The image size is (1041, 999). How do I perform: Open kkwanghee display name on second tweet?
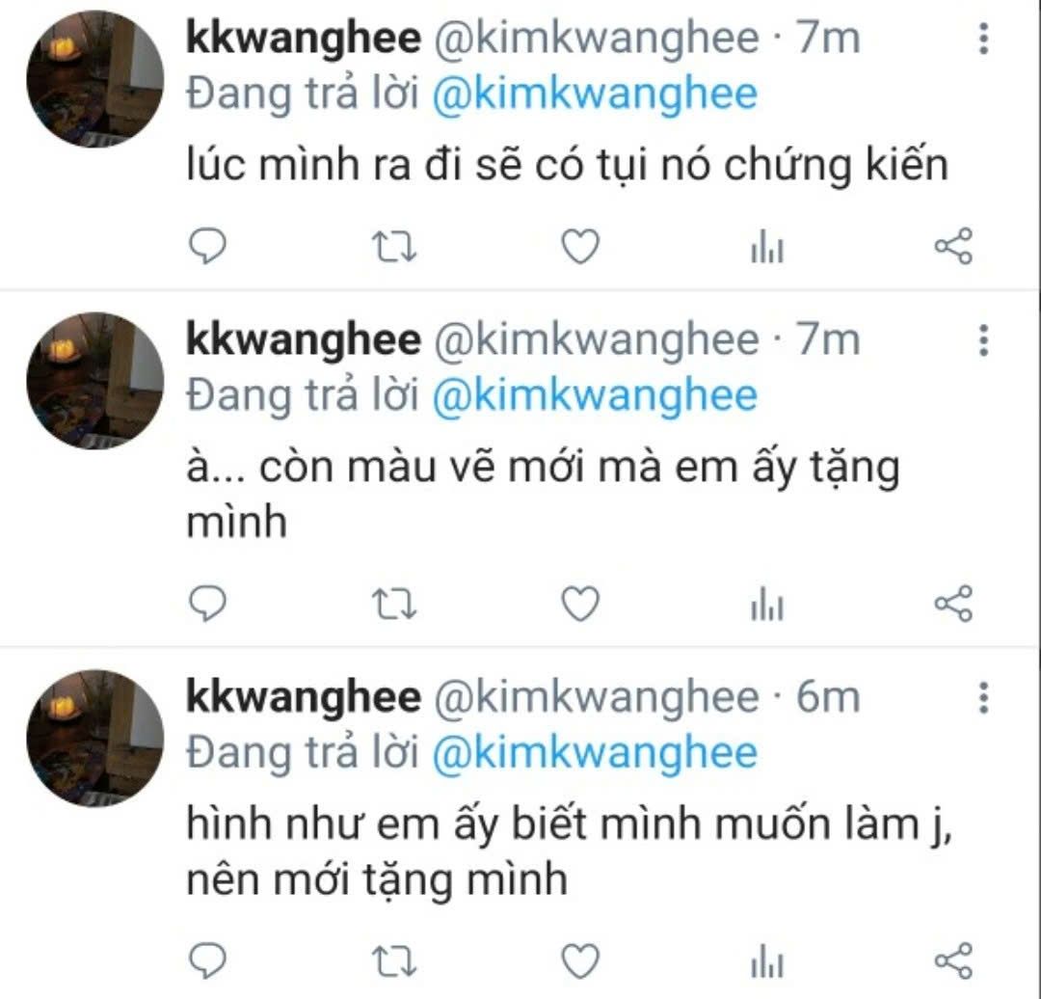(304, 340)
